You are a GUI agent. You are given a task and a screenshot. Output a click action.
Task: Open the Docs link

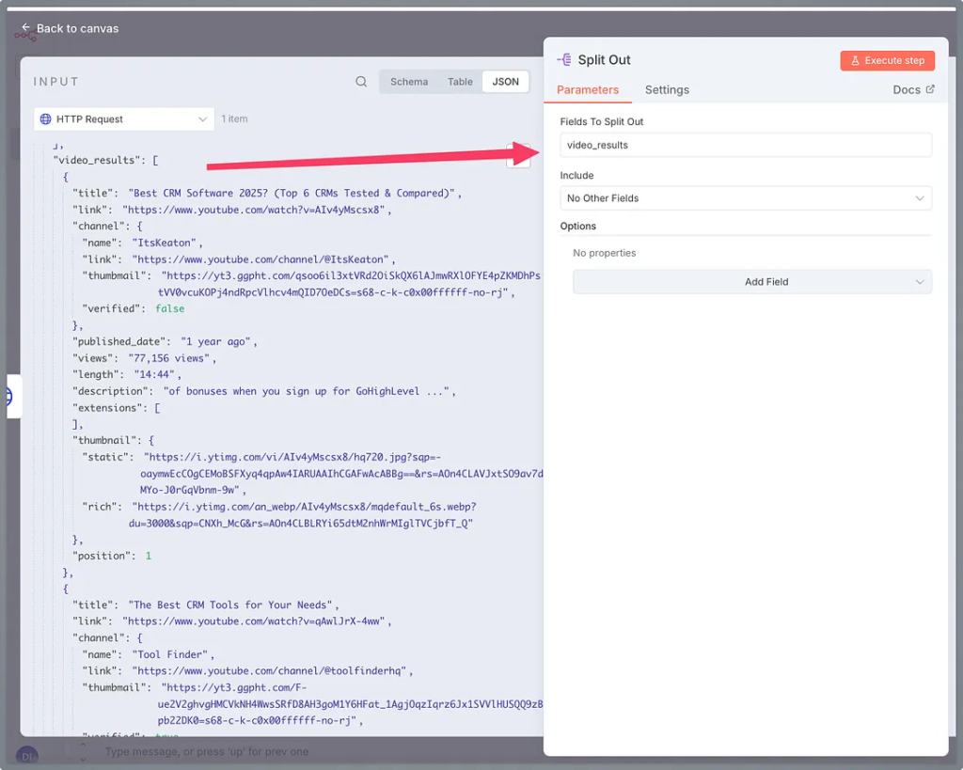907,90
